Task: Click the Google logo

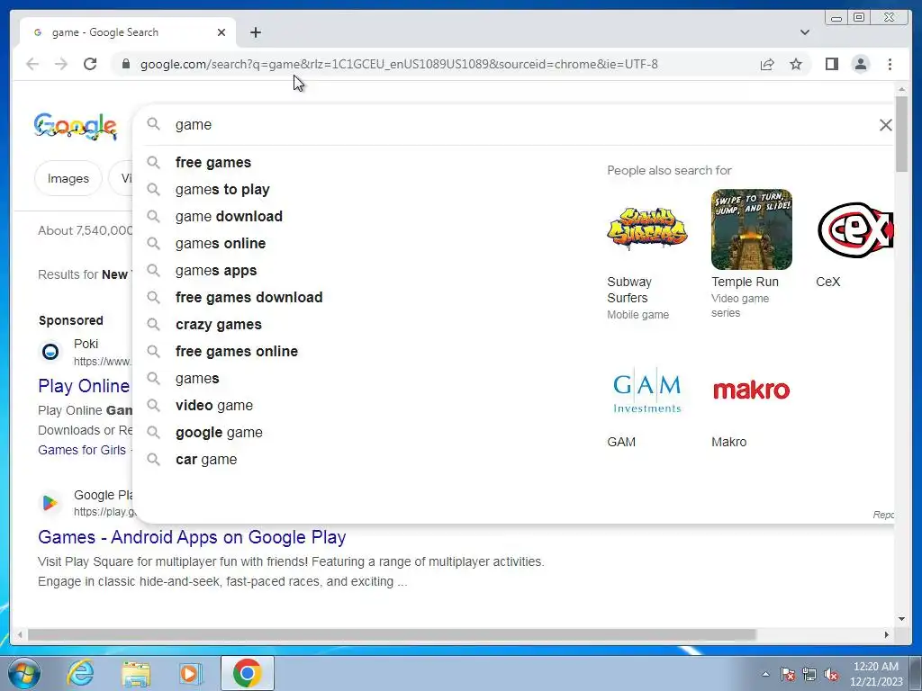Action: (76, 126)
